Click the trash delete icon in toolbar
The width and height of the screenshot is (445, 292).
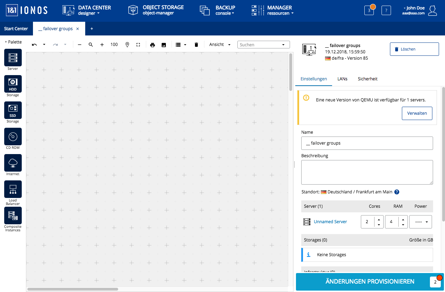(x=196, y=45)
